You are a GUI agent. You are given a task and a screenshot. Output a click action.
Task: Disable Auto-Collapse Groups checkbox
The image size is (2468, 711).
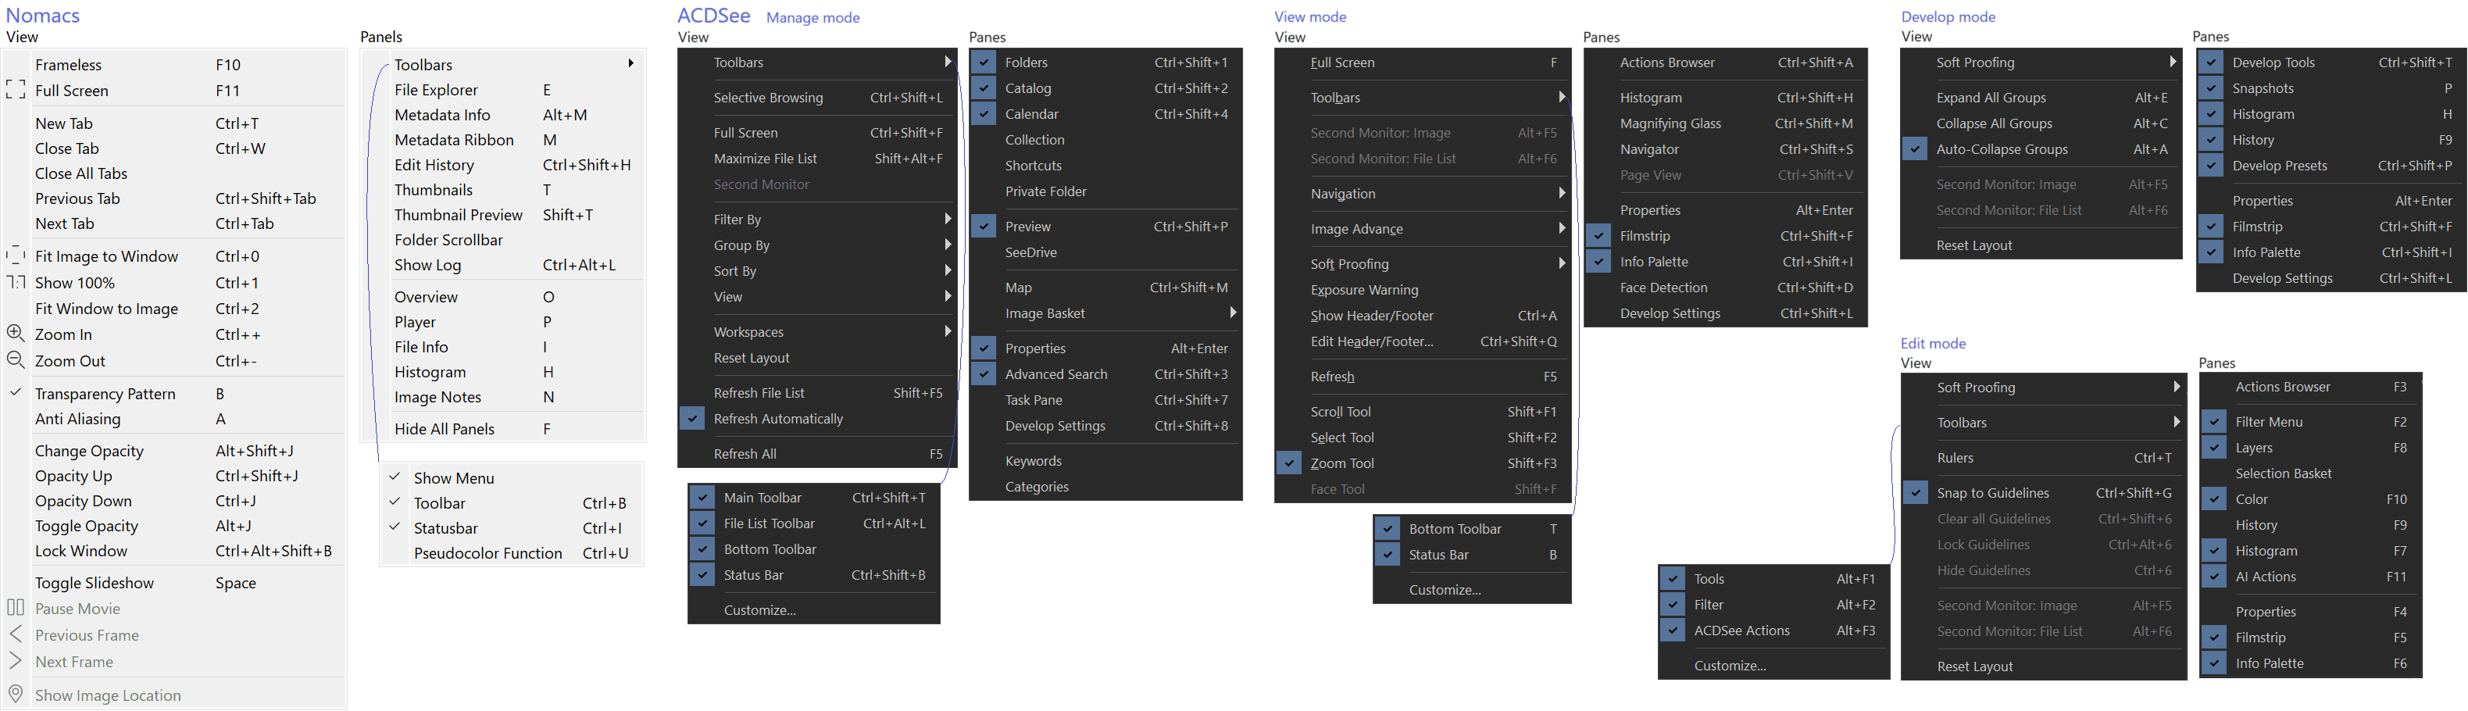(1914, 149)
